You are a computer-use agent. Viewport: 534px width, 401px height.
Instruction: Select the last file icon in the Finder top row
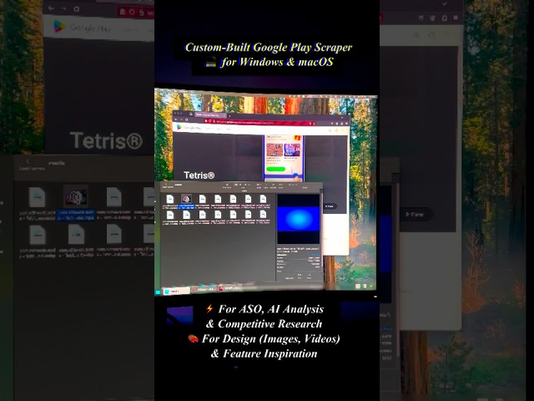[263, 199]
